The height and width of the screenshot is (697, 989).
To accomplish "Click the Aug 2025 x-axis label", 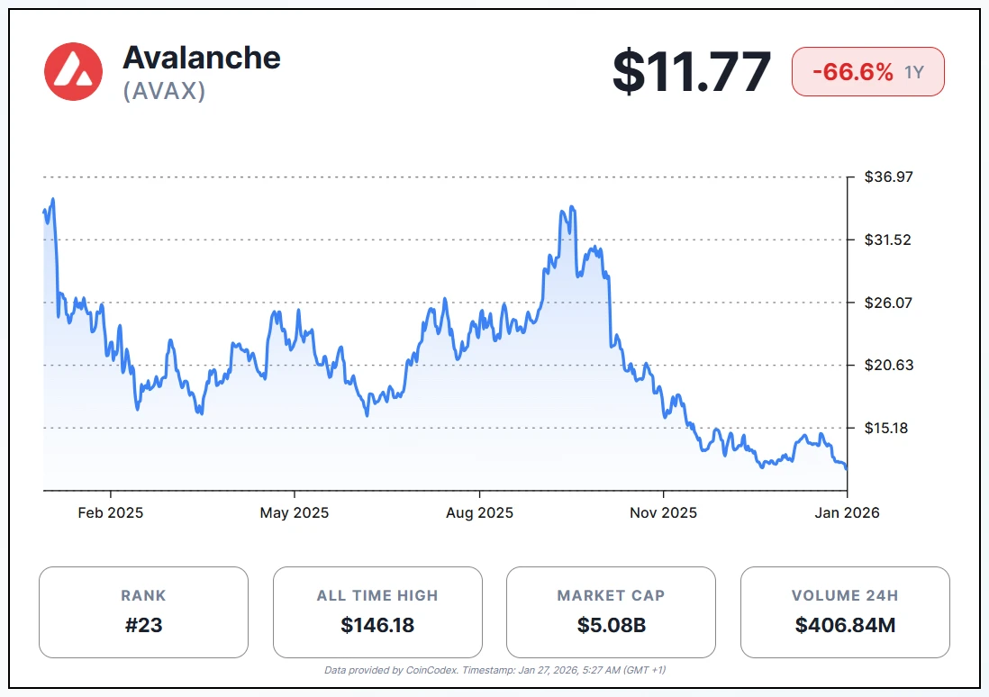I will (x=479, y=513).
